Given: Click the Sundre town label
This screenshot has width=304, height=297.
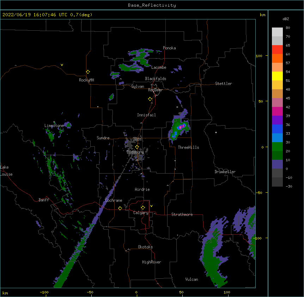Looking at the screenshot, I should click(x=103, y=138).
